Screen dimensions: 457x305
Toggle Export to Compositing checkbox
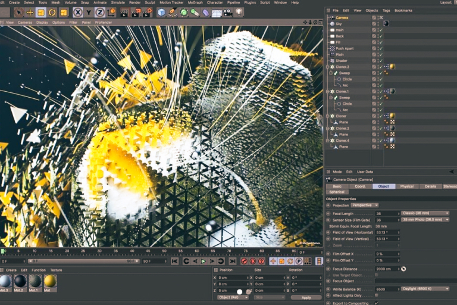click(x=377, y=303)
